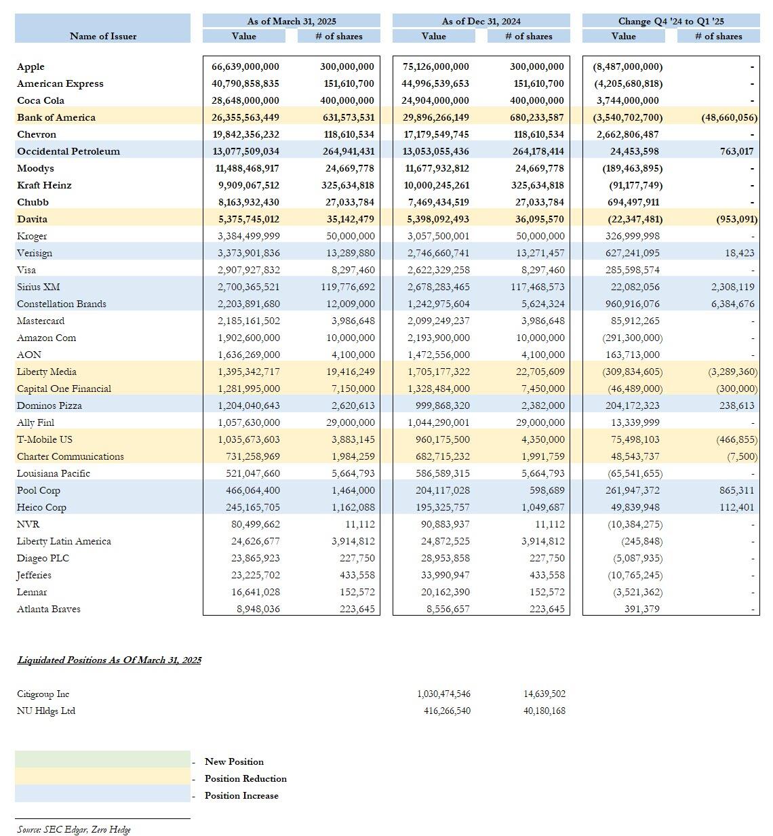Click Coca Cola's value change 3,744,000,000
Viewport: 773px width, 836px height.
coord(628,100)
